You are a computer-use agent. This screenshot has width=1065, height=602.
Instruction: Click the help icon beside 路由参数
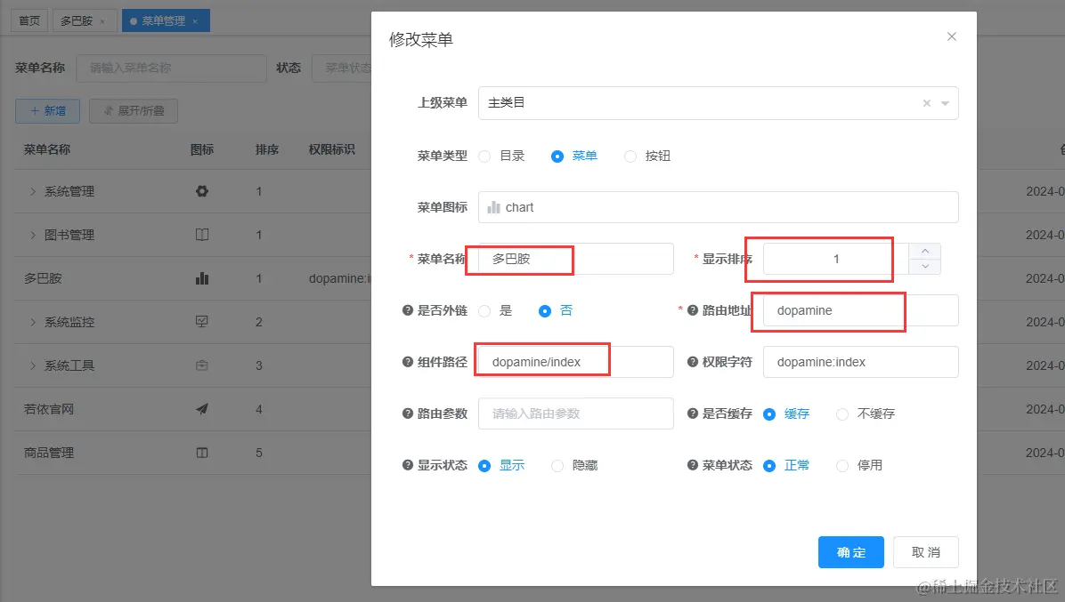408,413
